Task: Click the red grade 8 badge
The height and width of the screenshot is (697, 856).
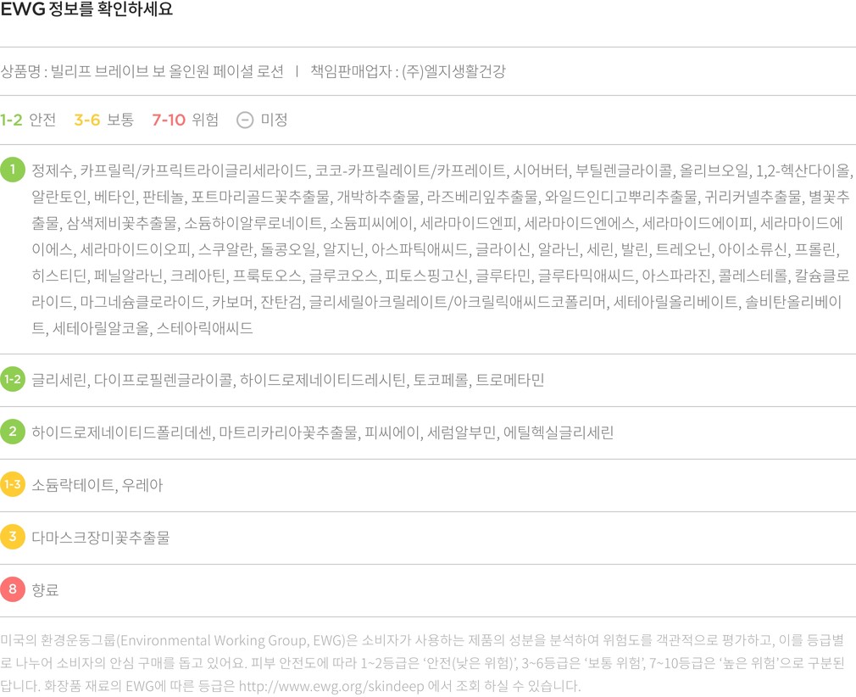Action: click(13, 590)
